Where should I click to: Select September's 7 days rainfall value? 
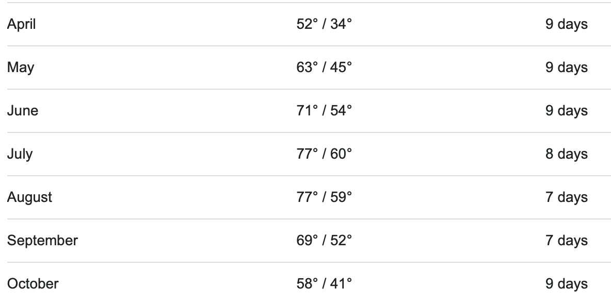pos(567,241)
